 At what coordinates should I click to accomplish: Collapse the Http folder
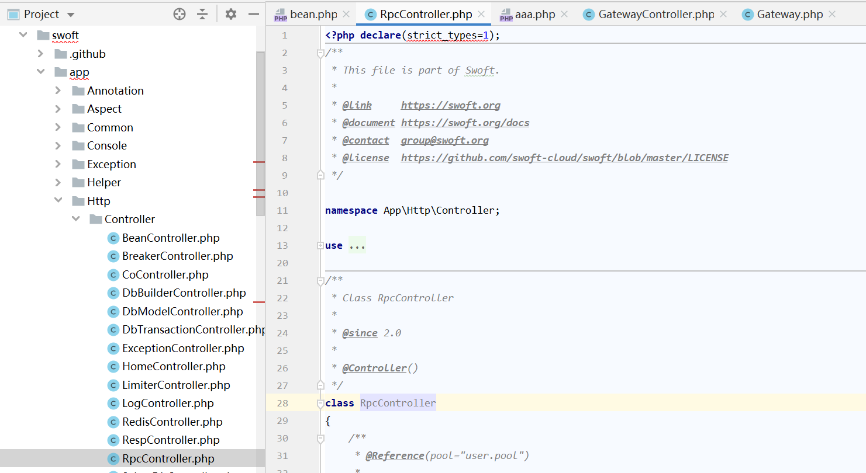pos(58,200)
